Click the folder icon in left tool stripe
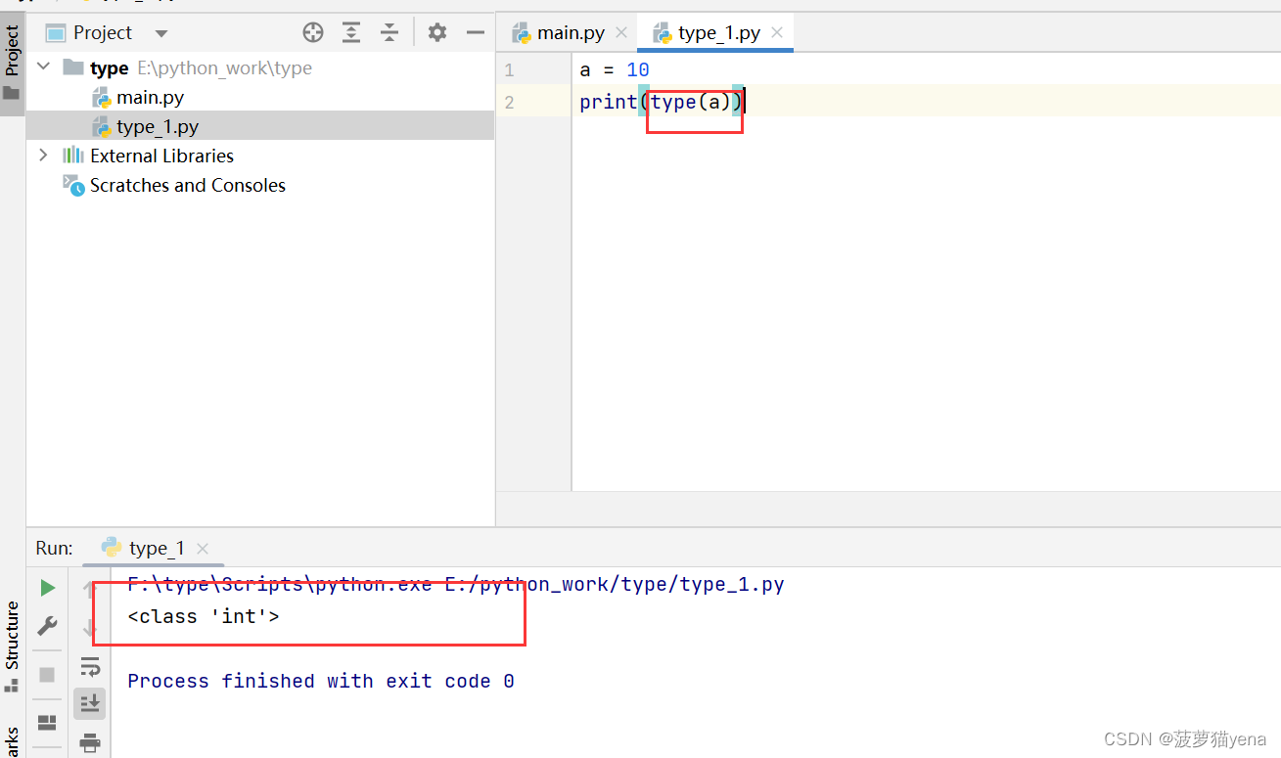1281x758 pixels. pos(11,94)
